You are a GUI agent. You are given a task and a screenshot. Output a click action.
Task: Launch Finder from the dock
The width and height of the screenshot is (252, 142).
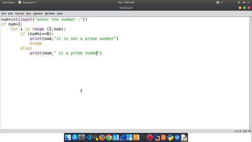(x=68, y=138)
